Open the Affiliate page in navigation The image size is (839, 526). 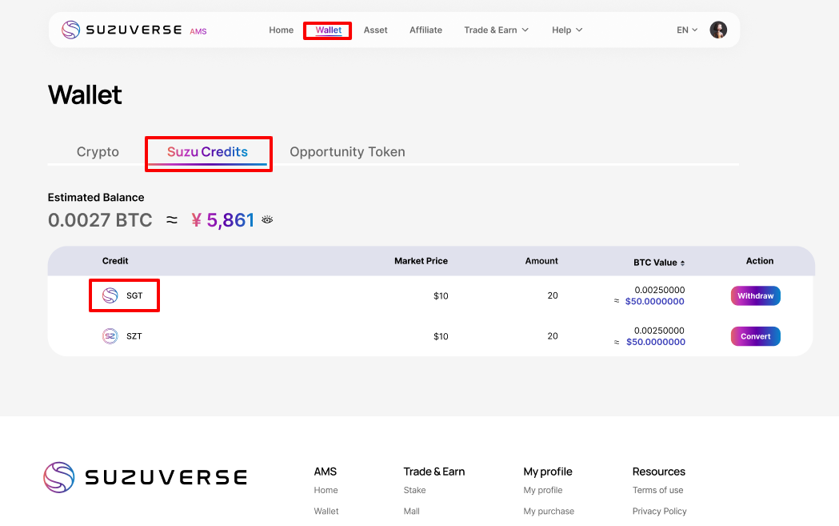[x=425, y=30]
